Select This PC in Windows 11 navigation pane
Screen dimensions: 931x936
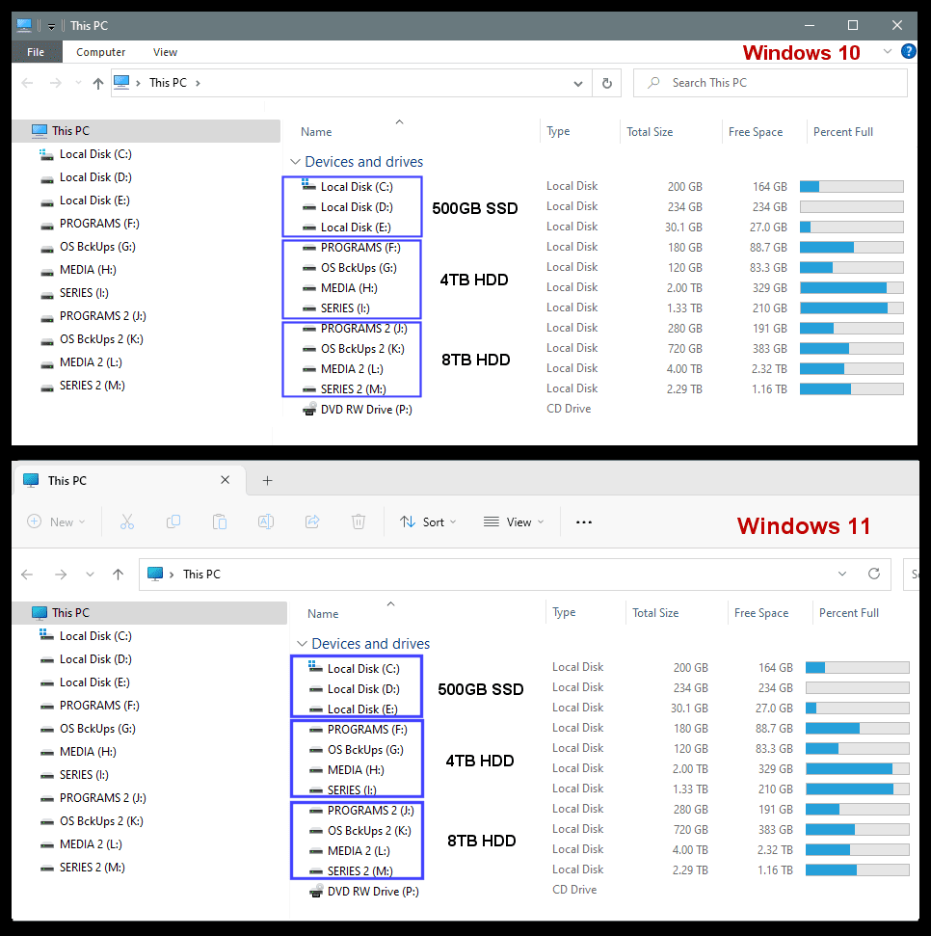(x=149, y=612)
